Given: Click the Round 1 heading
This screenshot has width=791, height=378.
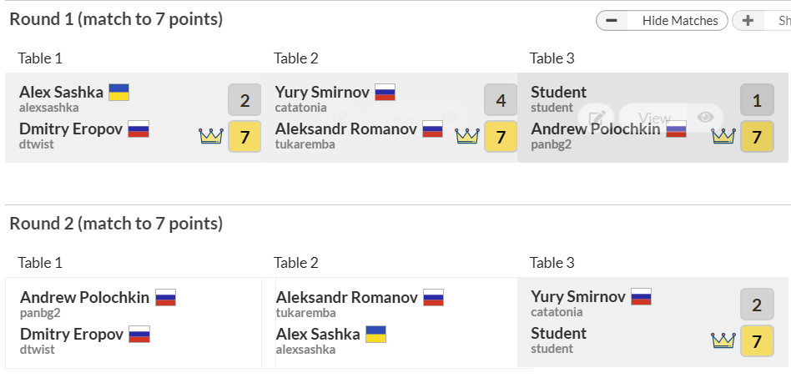Looking at the screenshot, I should click(116, 18).
